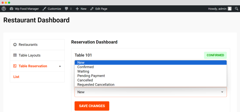The image size is (240, 112).
Task: Open the Restaurants sidebar item
Action: point(37,45)
